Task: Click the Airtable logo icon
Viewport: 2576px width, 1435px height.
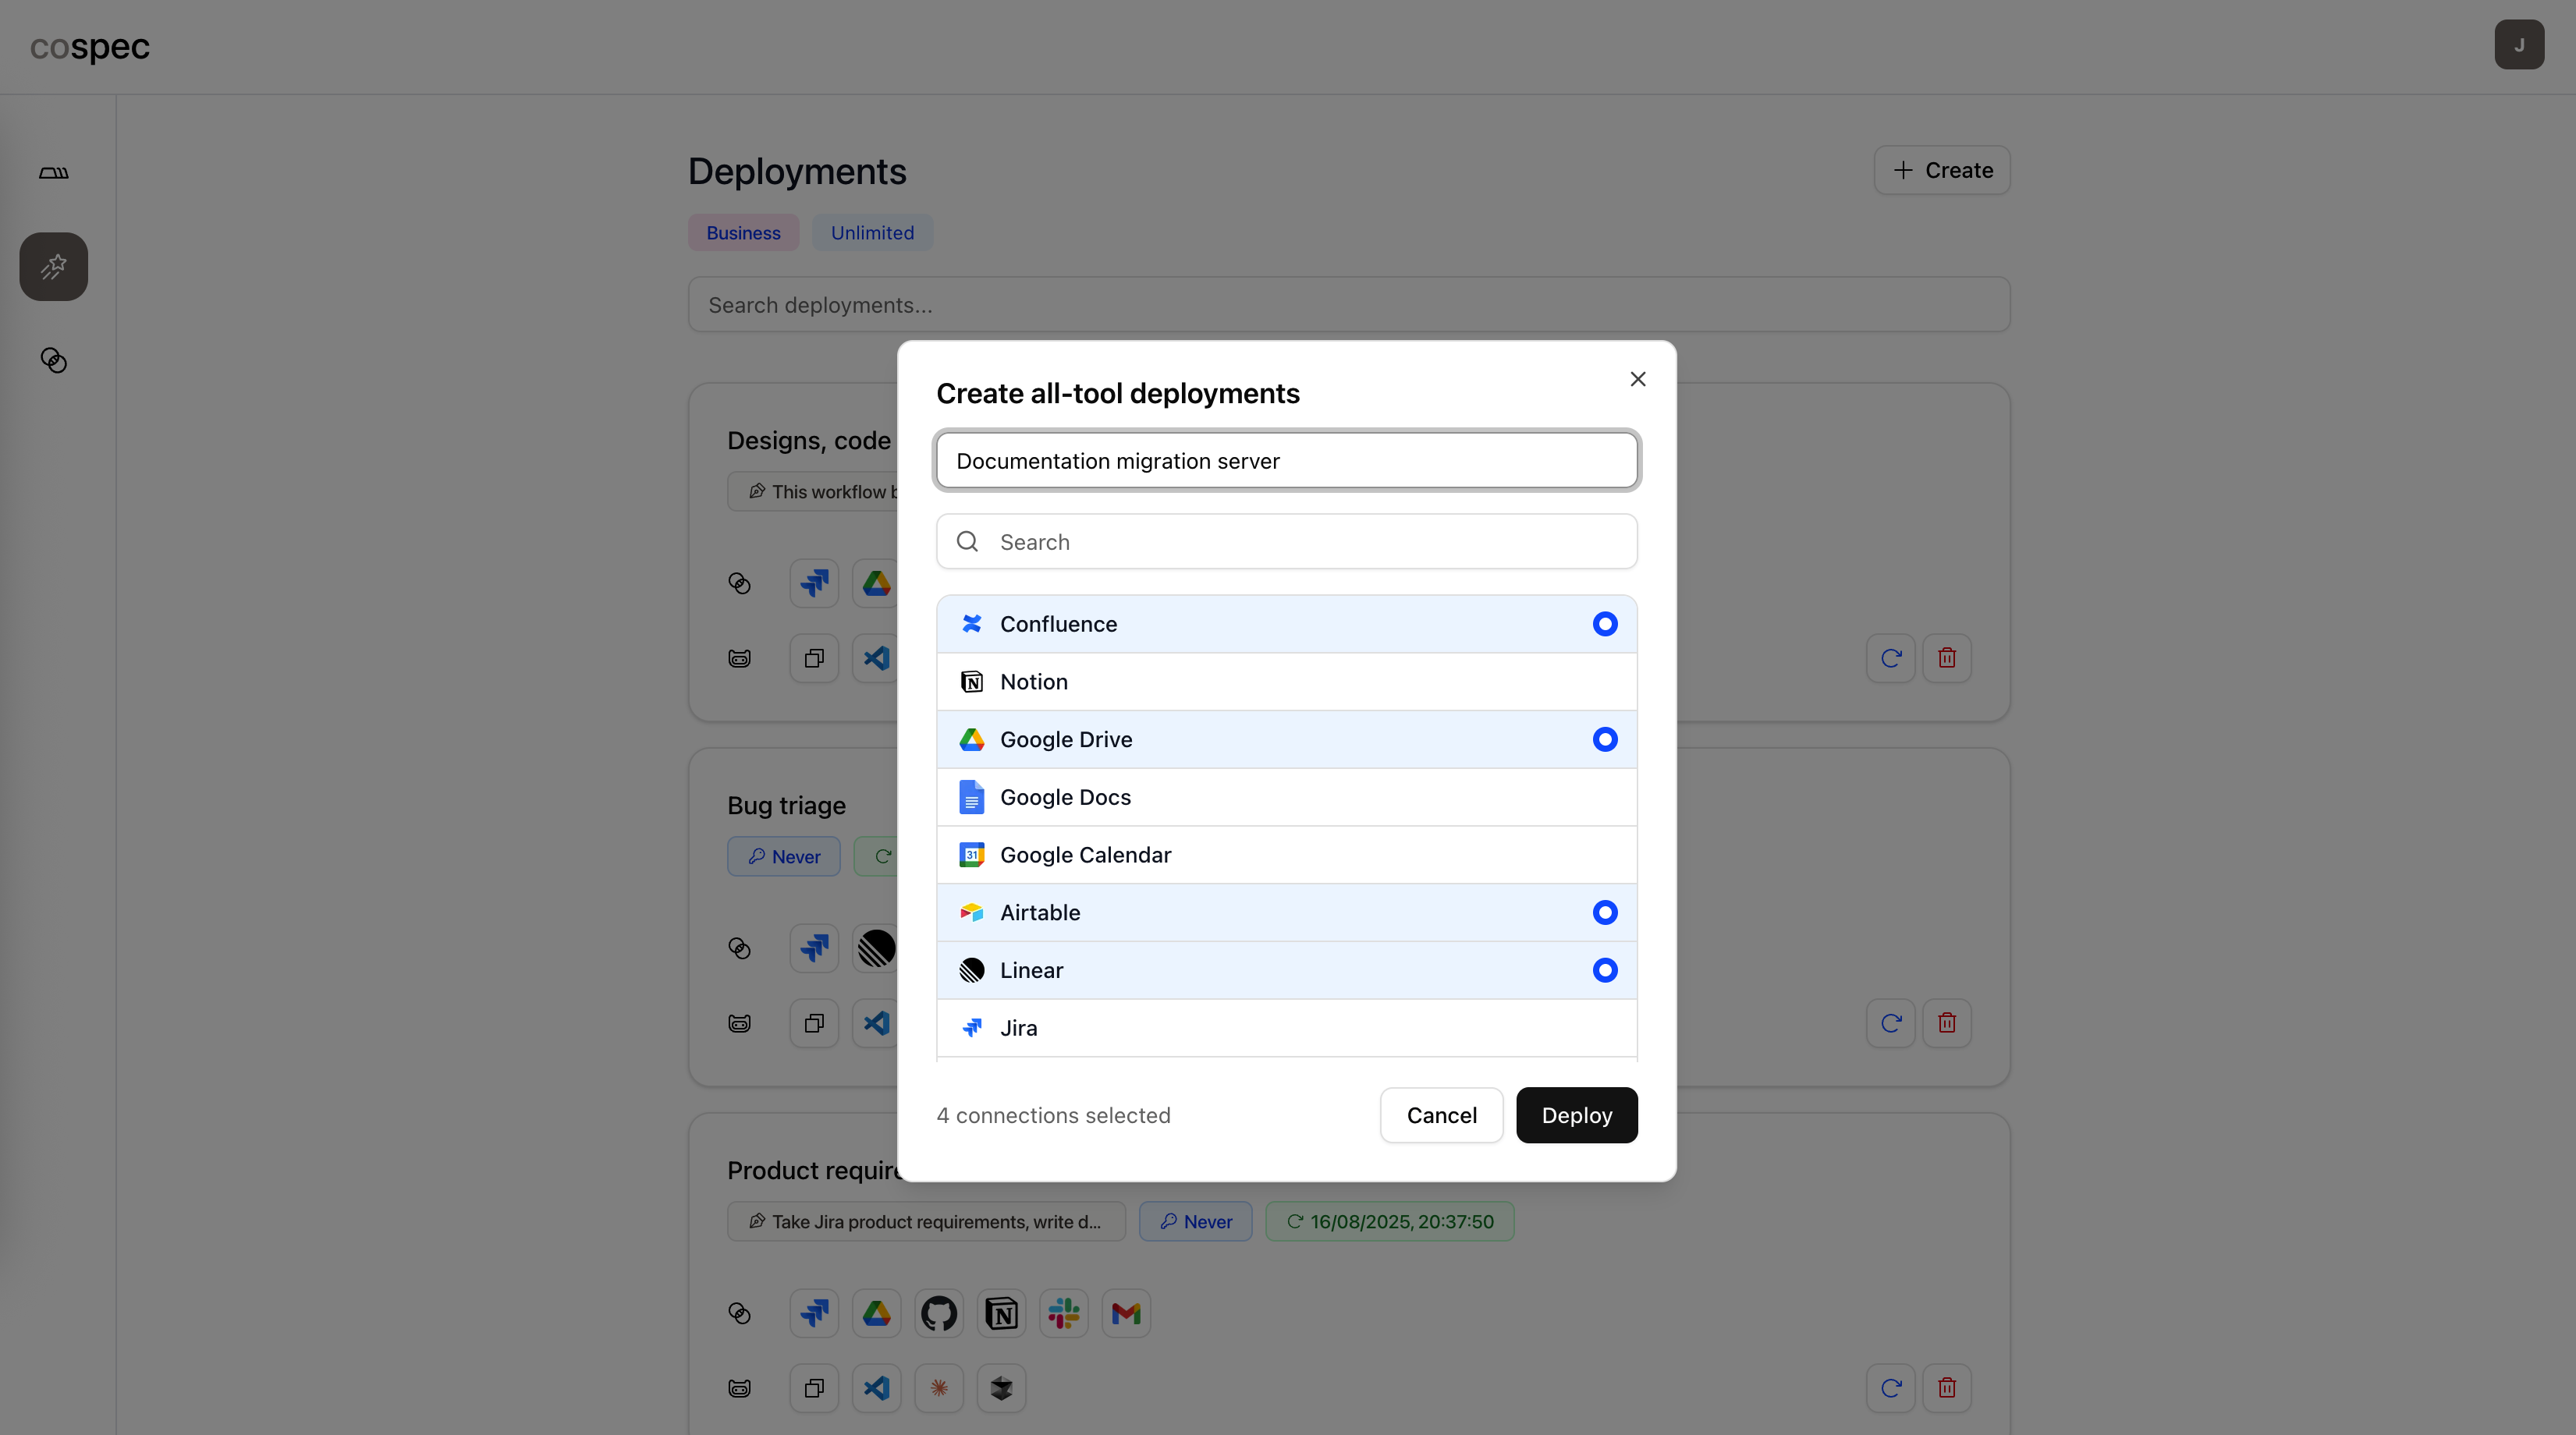Action: click(x=971, y=912)
